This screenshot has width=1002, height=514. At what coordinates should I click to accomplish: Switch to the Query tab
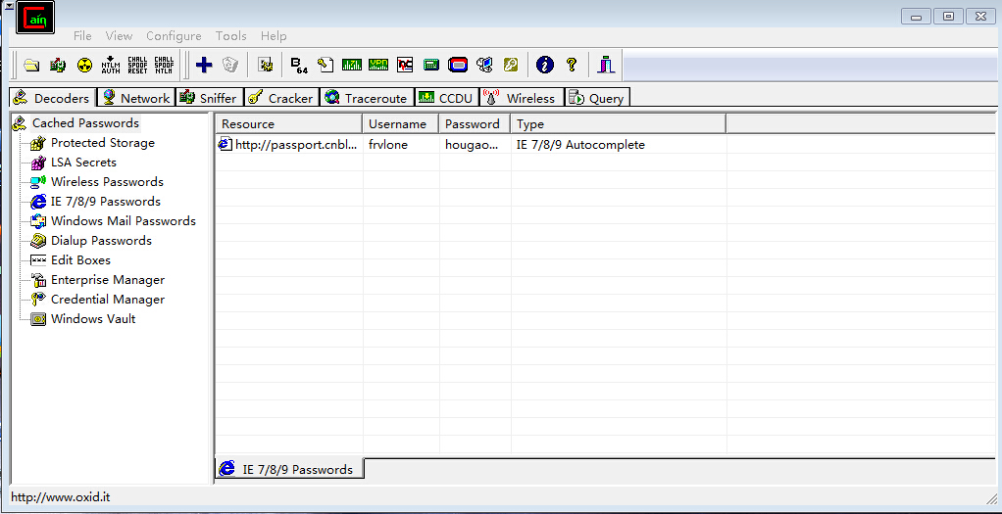click(x=597, y=98)
